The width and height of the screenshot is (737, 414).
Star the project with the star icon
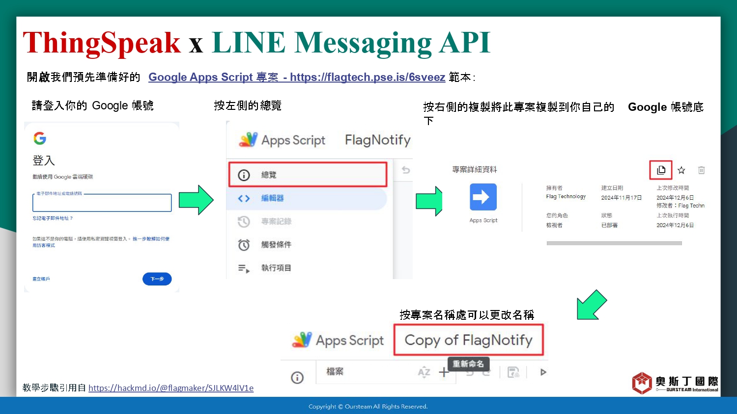(x=681, y=170)
